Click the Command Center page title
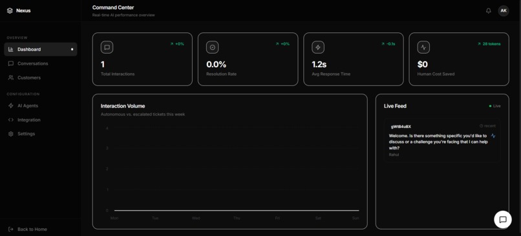521x236 pixels. (x=113, y=7)
